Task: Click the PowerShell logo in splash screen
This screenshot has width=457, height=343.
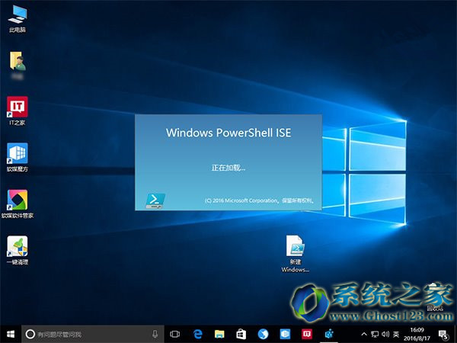Action: pos(155,200)
